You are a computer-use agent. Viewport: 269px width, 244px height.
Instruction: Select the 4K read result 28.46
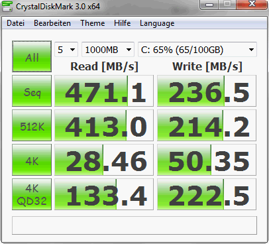tap(104, 160)
